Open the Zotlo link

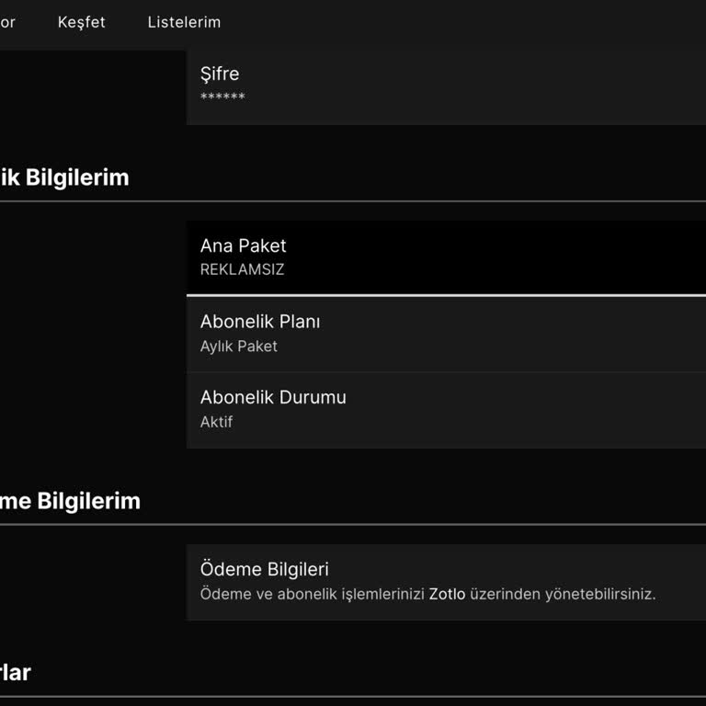(447, 594)
